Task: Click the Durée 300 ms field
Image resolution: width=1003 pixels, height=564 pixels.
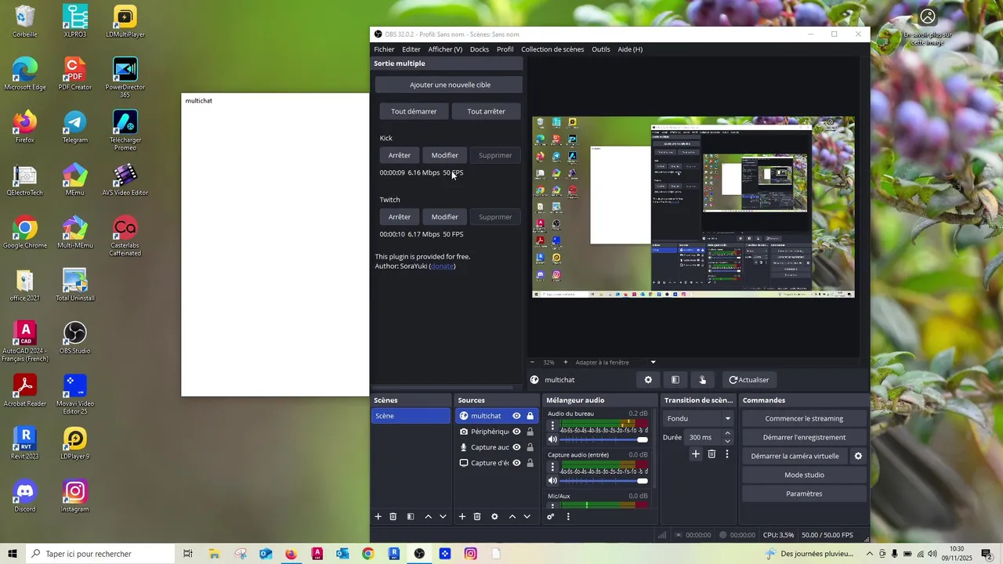Action: (x=702, y=437)
